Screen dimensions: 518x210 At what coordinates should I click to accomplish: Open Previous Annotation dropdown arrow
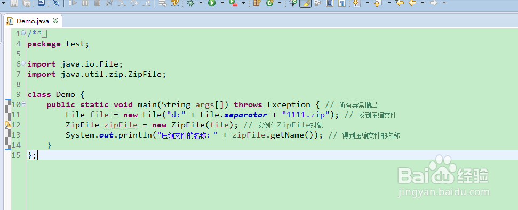tap(389, 3)
